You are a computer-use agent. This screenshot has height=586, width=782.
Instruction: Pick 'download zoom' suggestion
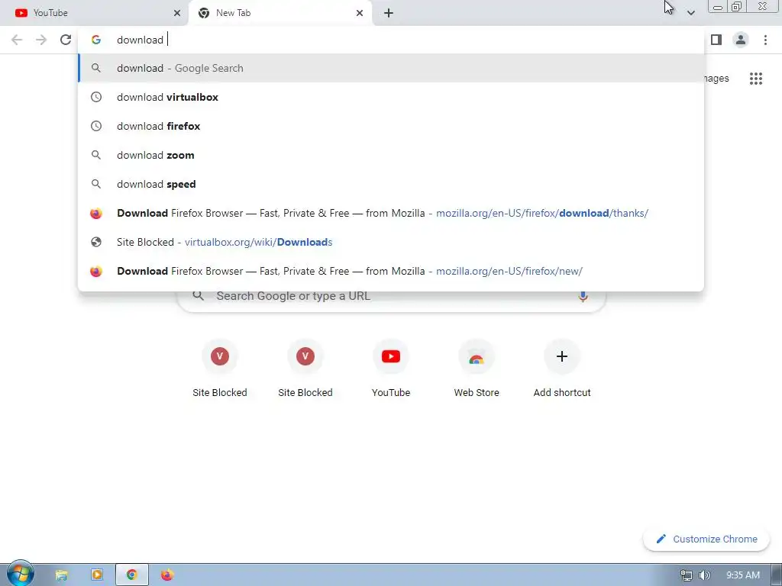point(391,155)
